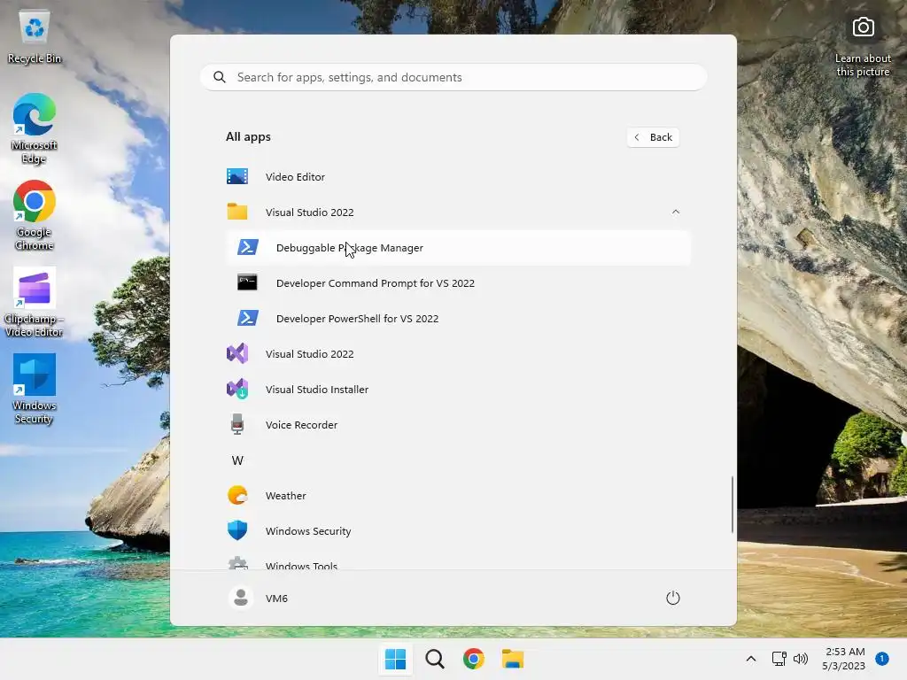Show hidden tray icons chevron
Image resolution: width=907 pixels, height=680 pixels.
tap(751, 659)
